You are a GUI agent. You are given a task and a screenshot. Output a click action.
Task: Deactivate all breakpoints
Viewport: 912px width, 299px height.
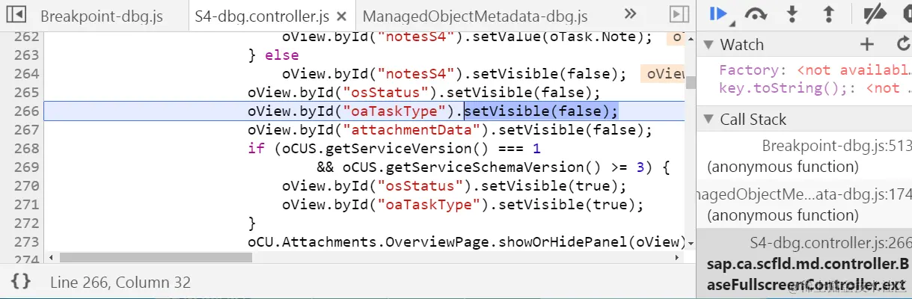point(875,13)
